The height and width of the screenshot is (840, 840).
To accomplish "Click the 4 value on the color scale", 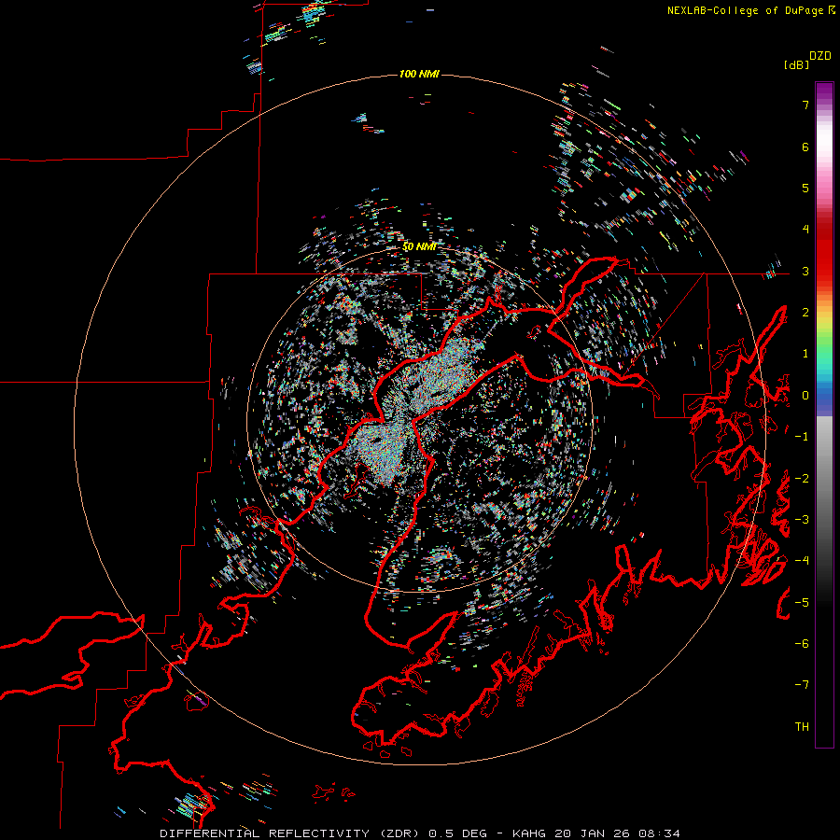I will tap(805, 230).
